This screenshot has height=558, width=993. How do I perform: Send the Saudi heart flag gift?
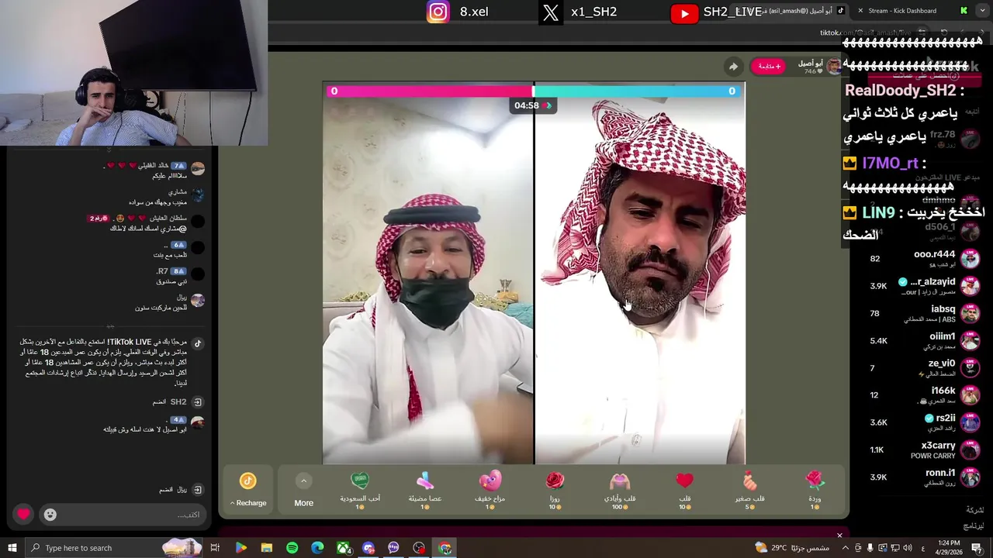(360, 490)
